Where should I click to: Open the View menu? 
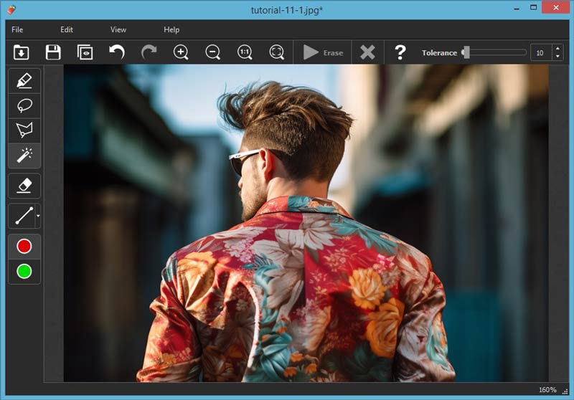tap(118, 29)
